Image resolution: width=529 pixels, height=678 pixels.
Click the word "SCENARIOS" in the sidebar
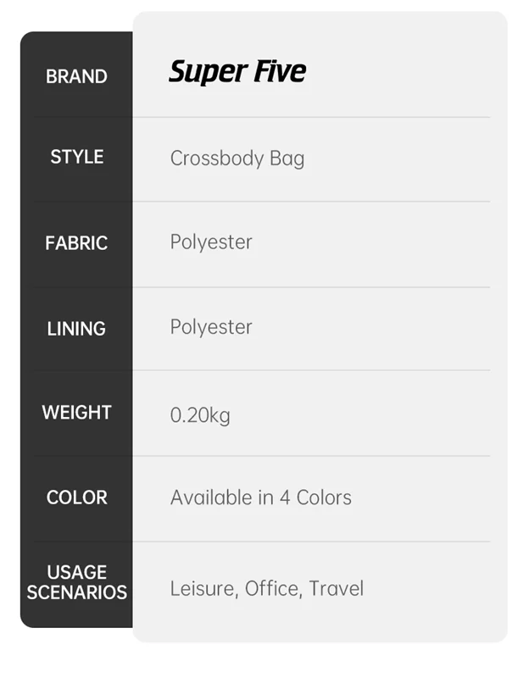point(76,592)
